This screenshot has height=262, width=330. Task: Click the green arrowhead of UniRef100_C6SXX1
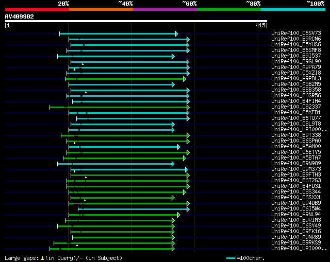(x=173, y=198)
